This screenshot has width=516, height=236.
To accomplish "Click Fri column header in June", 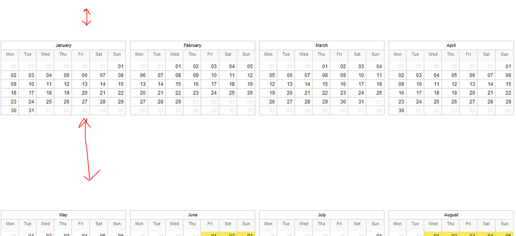I will tap(210, 224).
